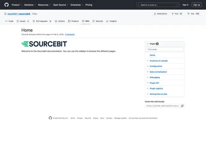The width and height of the screenshot is (206, 153).
Task: Expand the Configuration page arrow
Action: coord(148,66)
